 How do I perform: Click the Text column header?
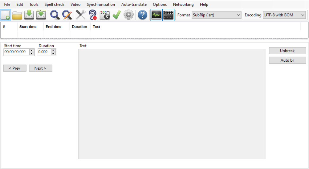(196, 27)
